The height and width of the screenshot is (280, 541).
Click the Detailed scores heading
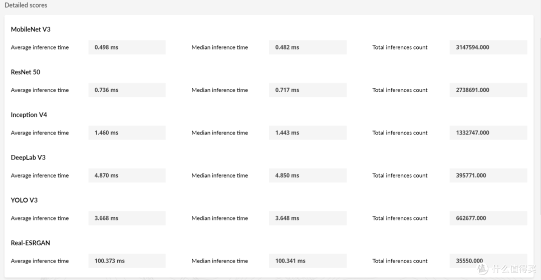click(x=26, y=5)
